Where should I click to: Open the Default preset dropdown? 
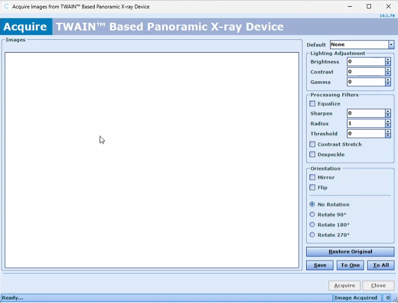coord(391,45)
